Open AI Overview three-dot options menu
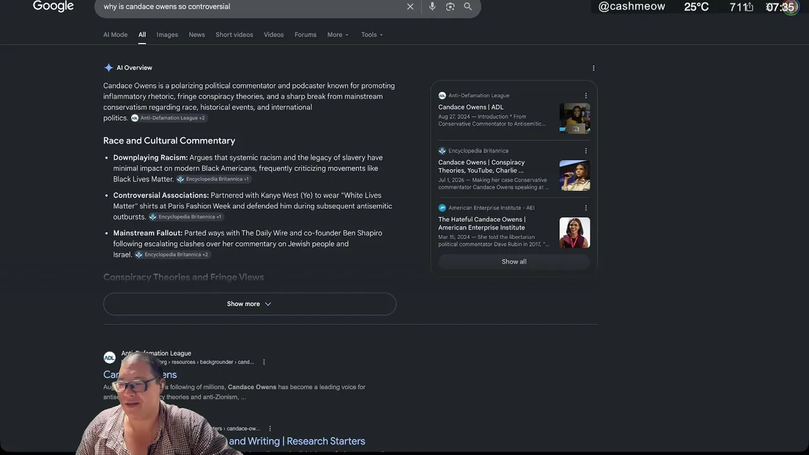Viewport: 809px width, 455px height. tap(593, 68)
